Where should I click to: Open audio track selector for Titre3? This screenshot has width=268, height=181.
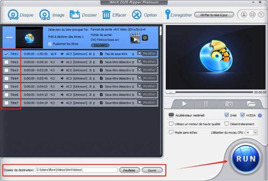pyautogui.click(x=94, y=70)
